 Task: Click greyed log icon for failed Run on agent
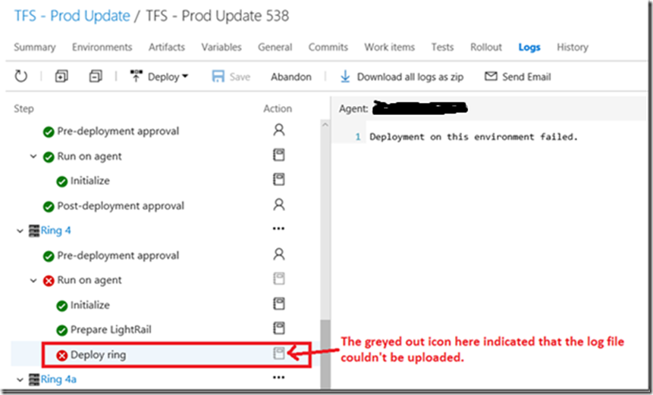tap(279, 278)
